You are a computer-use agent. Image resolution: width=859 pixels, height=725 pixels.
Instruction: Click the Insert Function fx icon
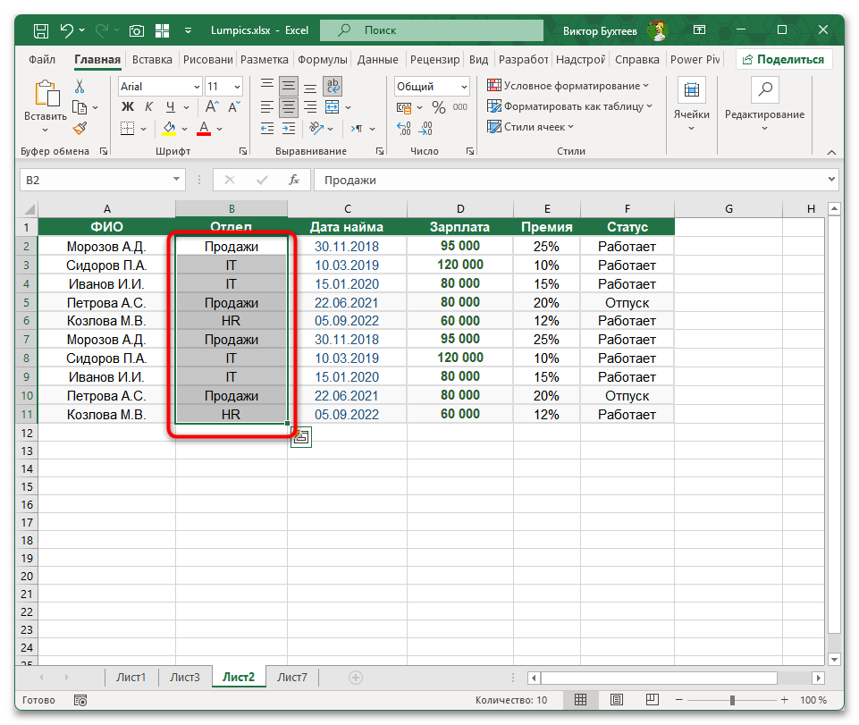[x=294, y=180]
